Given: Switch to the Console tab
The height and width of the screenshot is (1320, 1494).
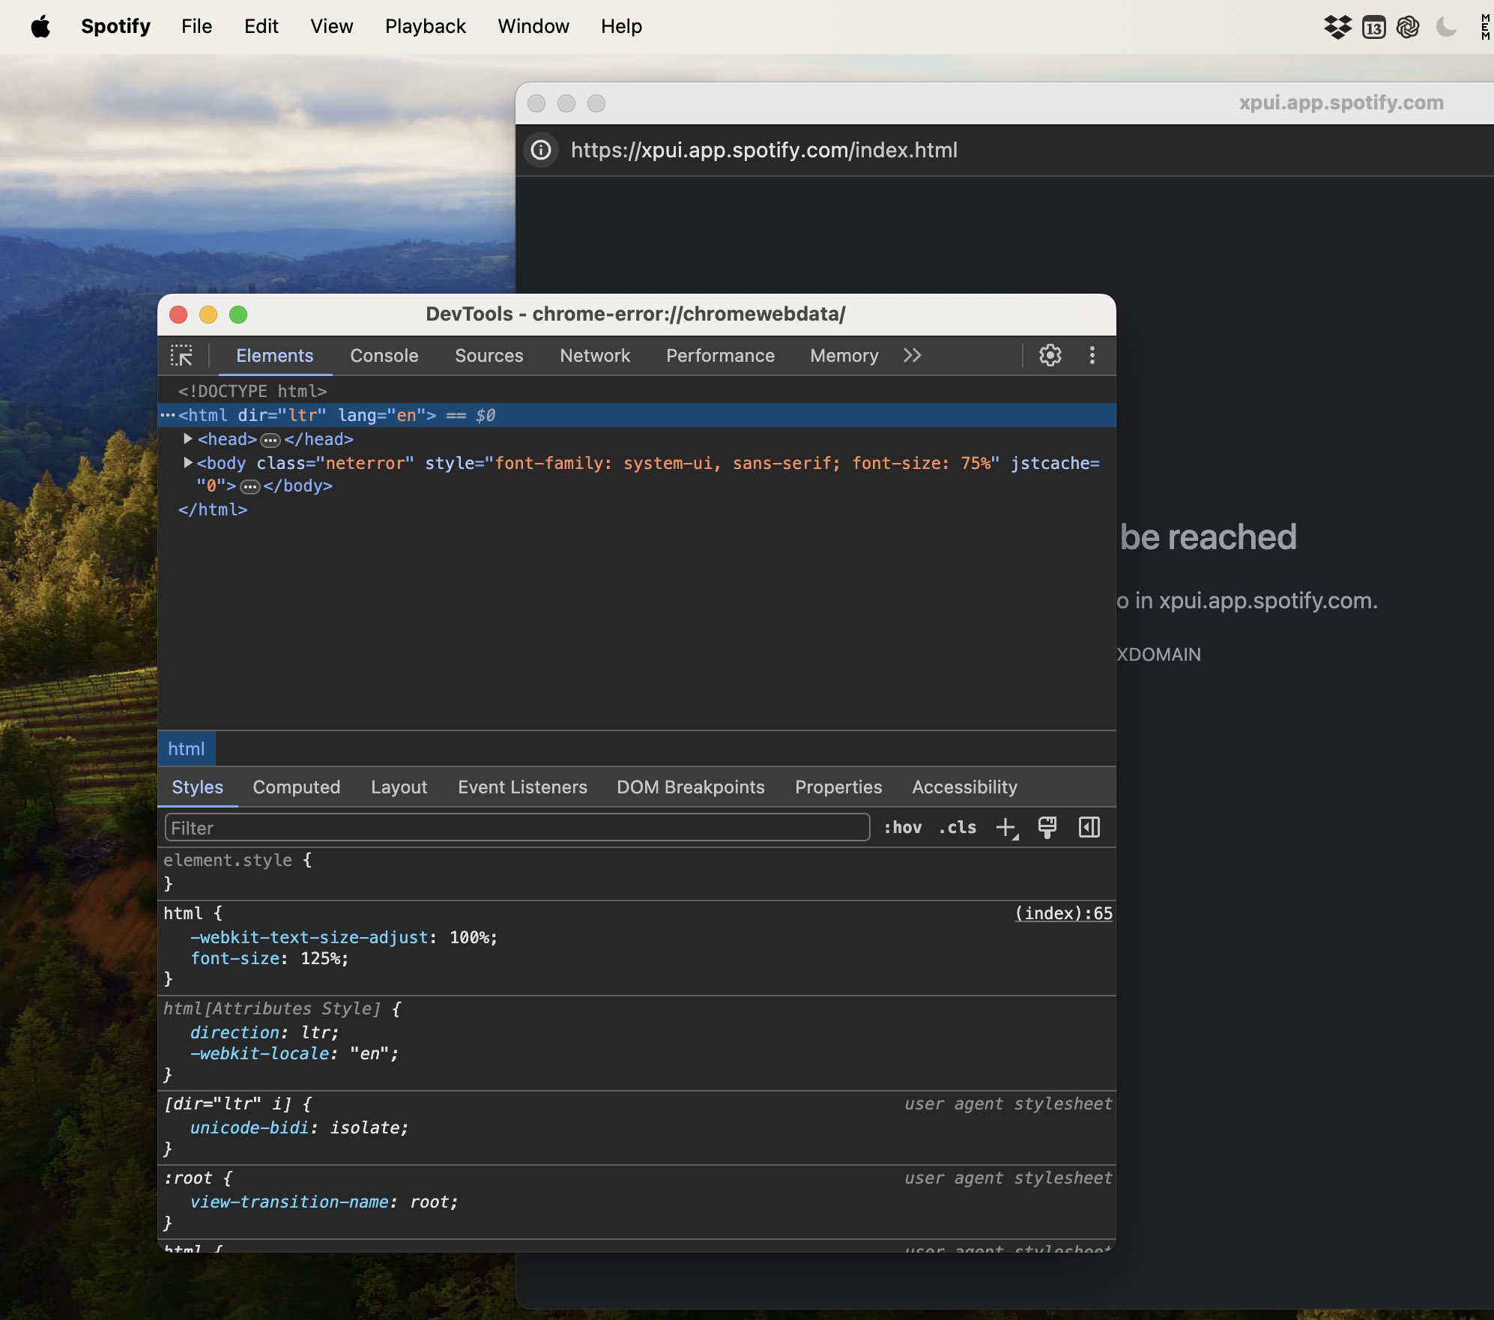Looking at the screenshot, I should click(384, 356).
